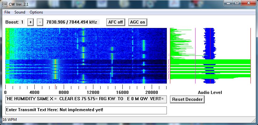This screenshot has height=125, width=258.
Task: Click the Reset Decoder button
Action: 187,100
